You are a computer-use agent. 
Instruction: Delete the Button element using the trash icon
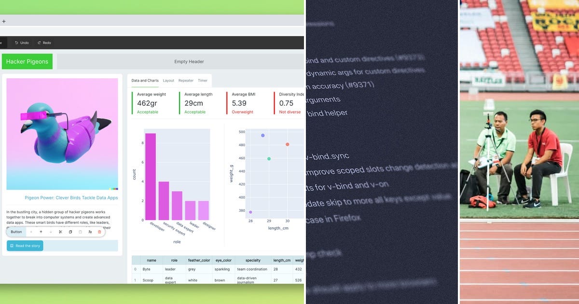[x=99, y=232]
